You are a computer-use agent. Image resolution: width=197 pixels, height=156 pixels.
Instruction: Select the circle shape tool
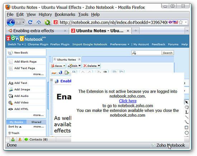(187, 132)
